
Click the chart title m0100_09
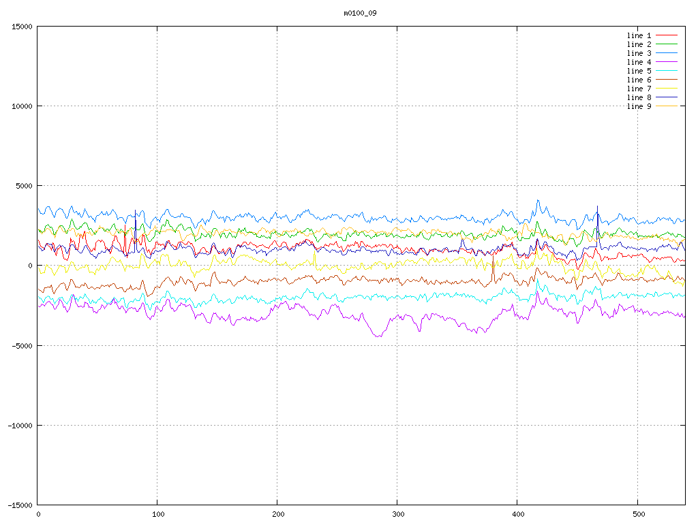360,13
